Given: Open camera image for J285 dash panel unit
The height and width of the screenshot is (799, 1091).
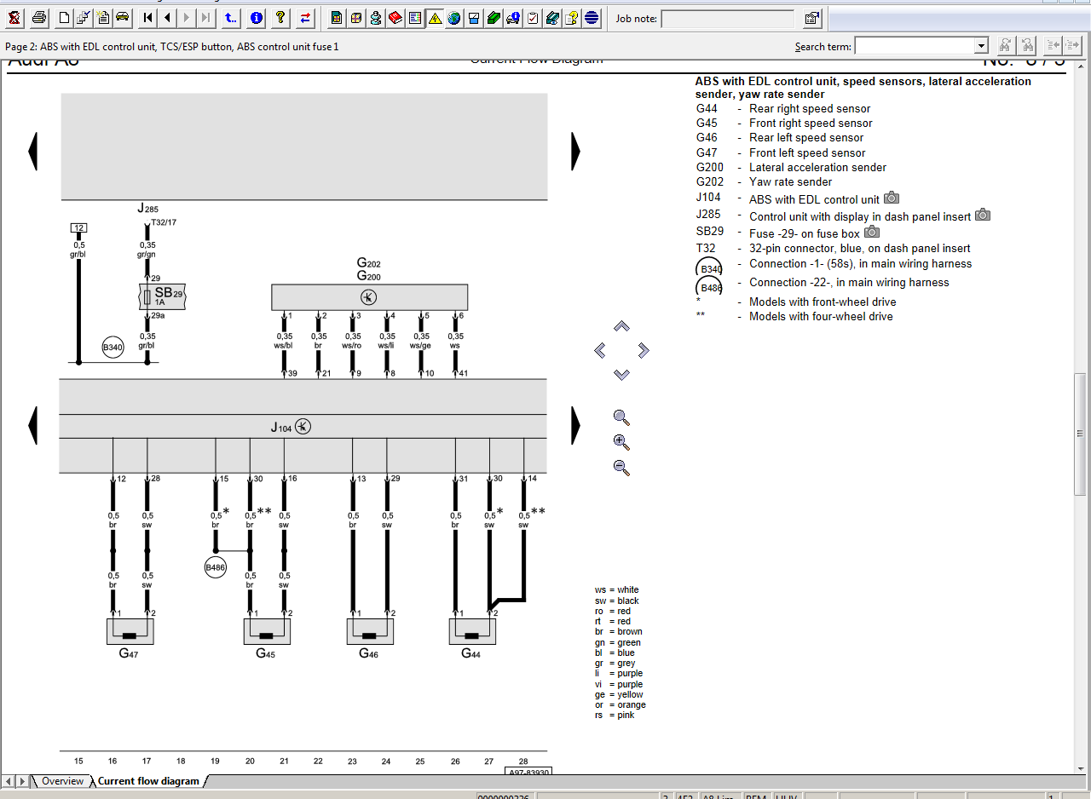Looking at the screenshot, I should 983,215.
